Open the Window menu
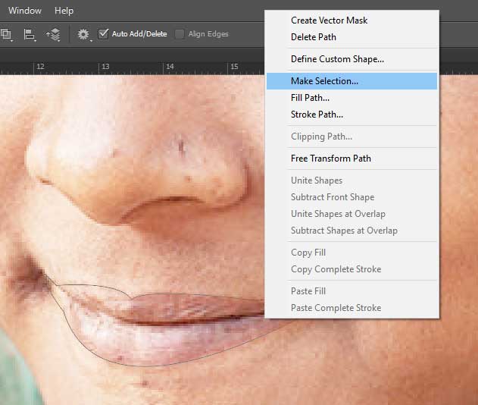 click(x=25, y=11)
